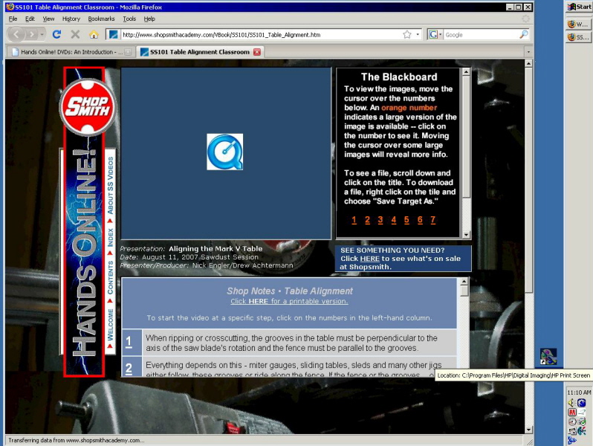Click Blackboard panel scroll down arrow
593x446 pixels.
(466, 235)
